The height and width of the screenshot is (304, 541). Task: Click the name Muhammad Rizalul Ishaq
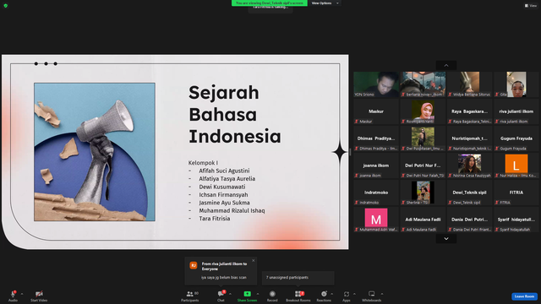pos(232,210)
